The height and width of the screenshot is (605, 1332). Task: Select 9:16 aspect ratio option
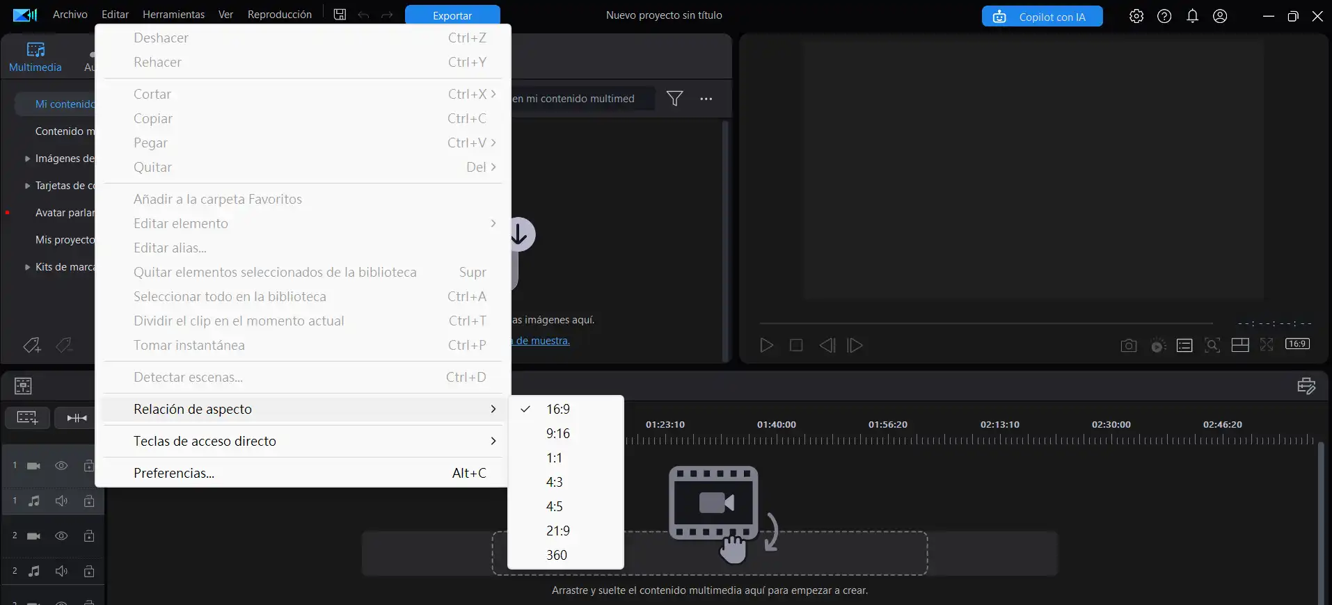tap(558, 433)
